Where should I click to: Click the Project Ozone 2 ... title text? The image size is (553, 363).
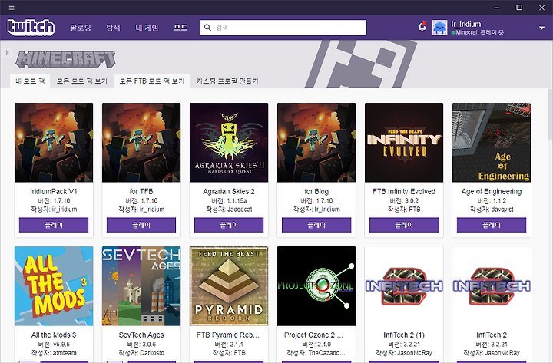pyautogui.click(x=313, y=335)
